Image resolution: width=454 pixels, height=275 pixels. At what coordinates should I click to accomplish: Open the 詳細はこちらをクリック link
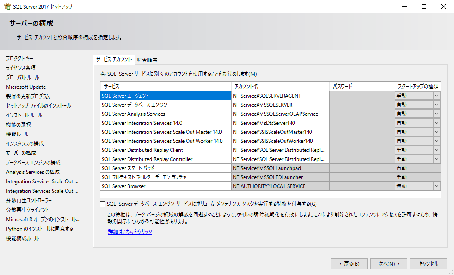130,232
